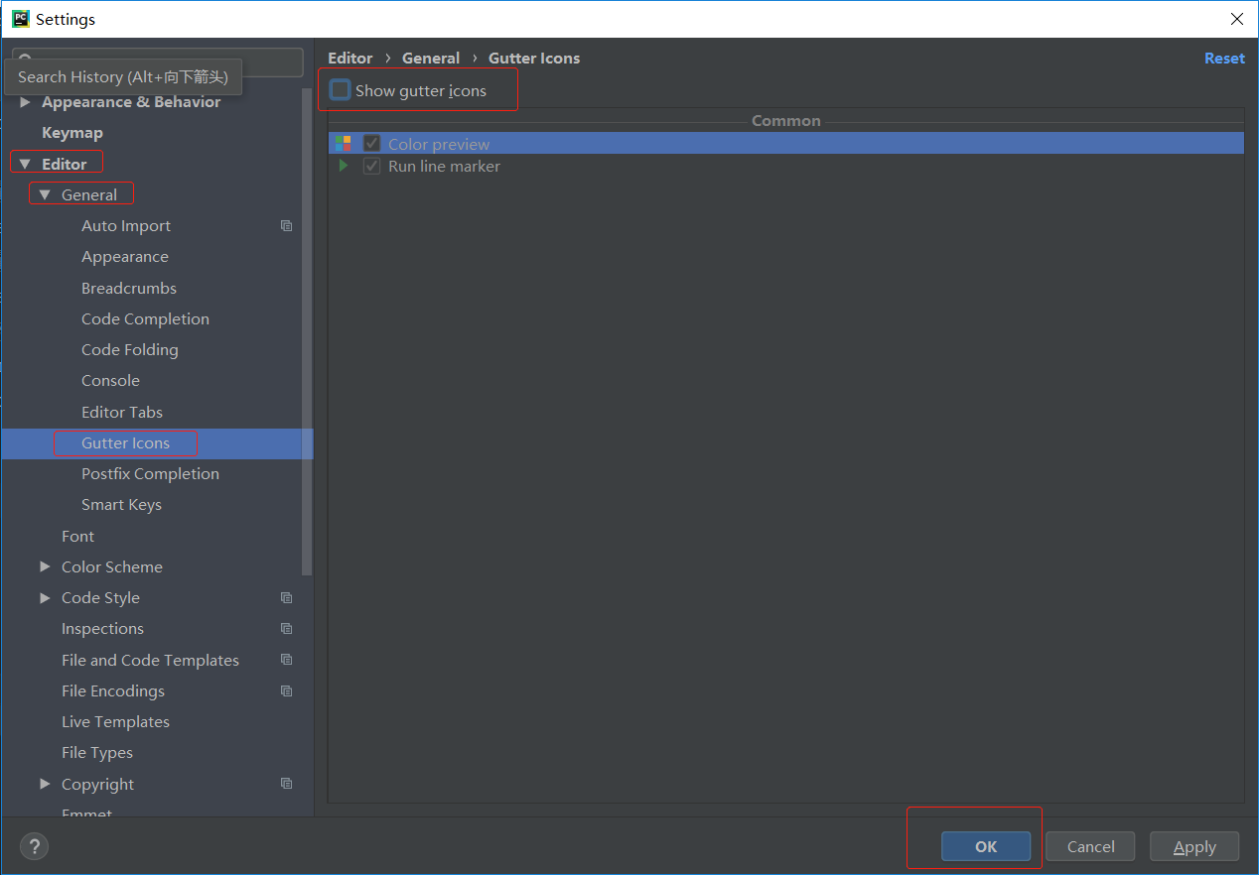Collapse the Editor tree node

(25, 162)
